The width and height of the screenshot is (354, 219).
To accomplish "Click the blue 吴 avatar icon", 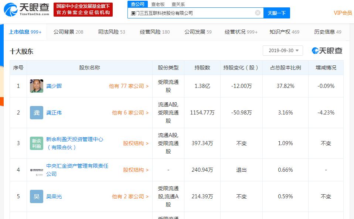I will point(37,196).
